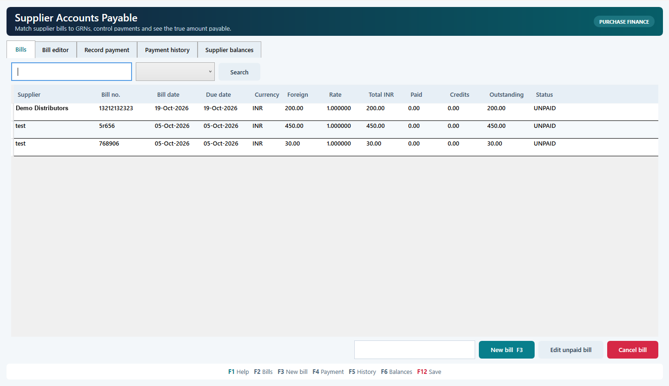This screenshot has height=386, width=669.
Task: Select bill number 13212132323
Action: coord(116,108)
